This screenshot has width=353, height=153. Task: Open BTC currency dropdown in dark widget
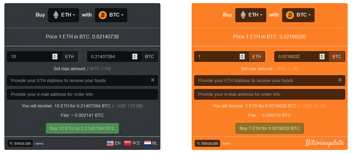click(111, 15)
